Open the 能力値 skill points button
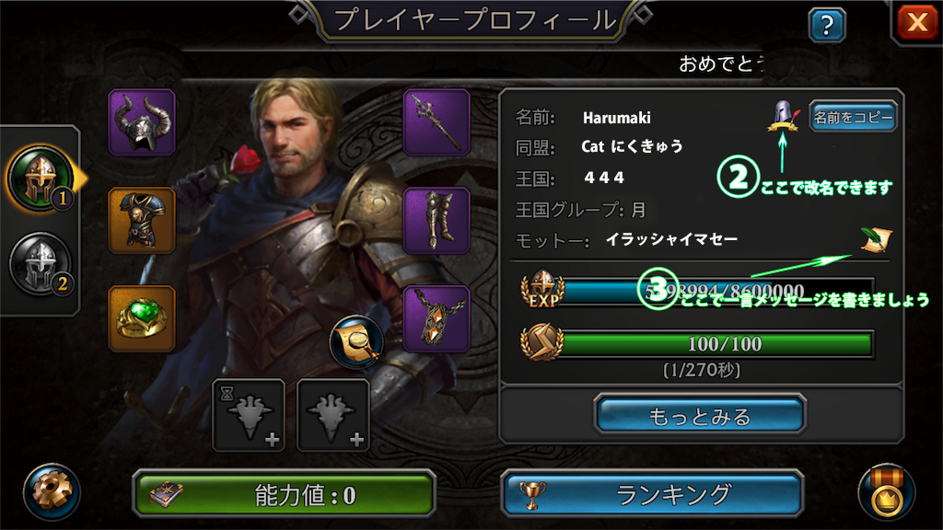943x530 pixels. pos(284,494)
